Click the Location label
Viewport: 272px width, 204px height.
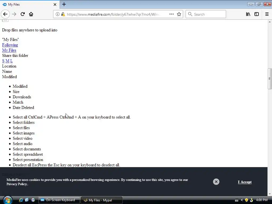[x=9, y=66]
